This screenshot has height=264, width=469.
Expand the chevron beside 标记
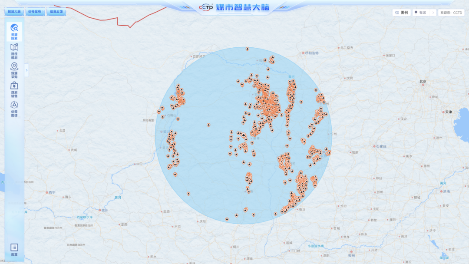433,13
